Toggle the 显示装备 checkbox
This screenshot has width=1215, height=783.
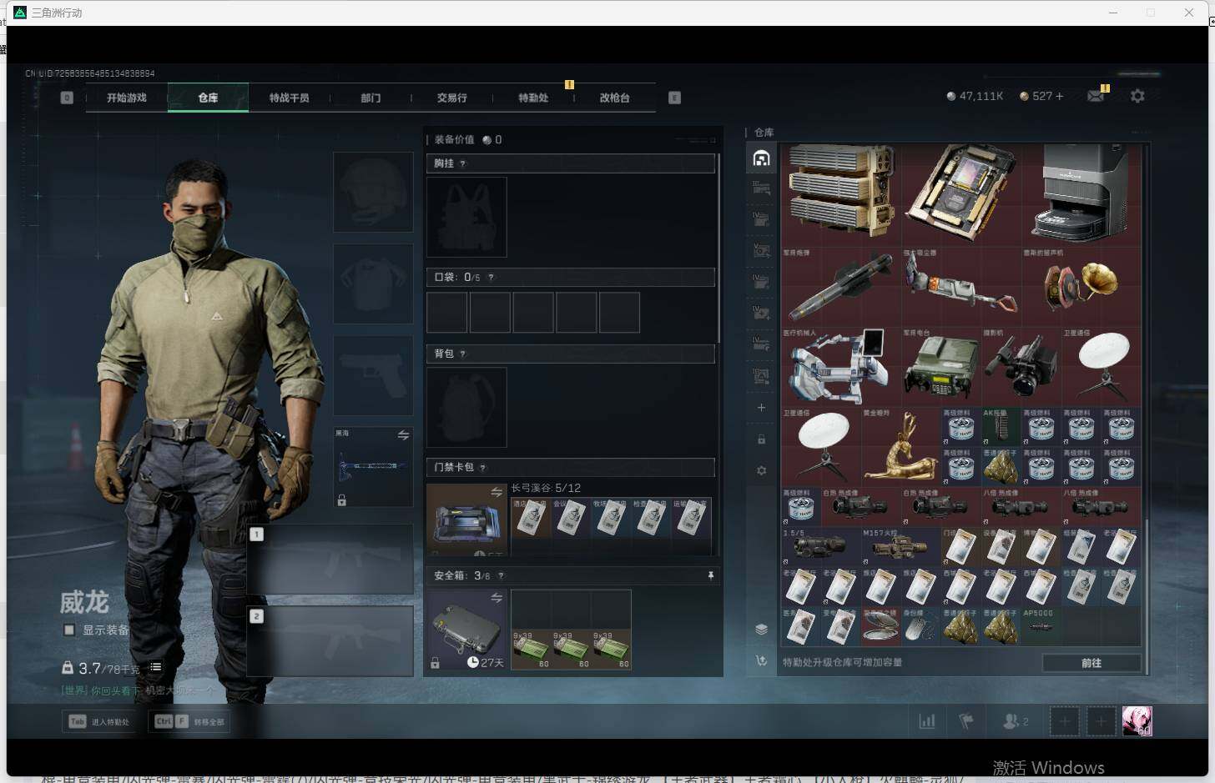[x=70, y=630]
